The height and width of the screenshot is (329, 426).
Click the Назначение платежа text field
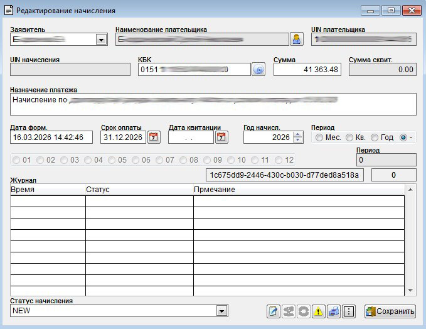pyautogui.click(x=213, y=104)
